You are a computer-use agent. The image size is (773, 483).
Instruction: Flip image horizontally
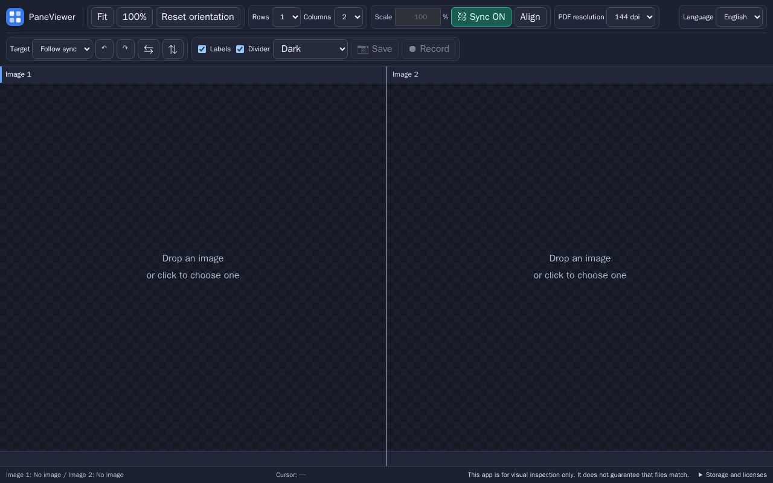click(149, 49)
